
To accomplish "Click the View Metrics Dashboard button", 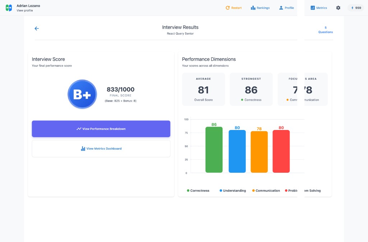I will pyautogui.click(x=101, y=149).
